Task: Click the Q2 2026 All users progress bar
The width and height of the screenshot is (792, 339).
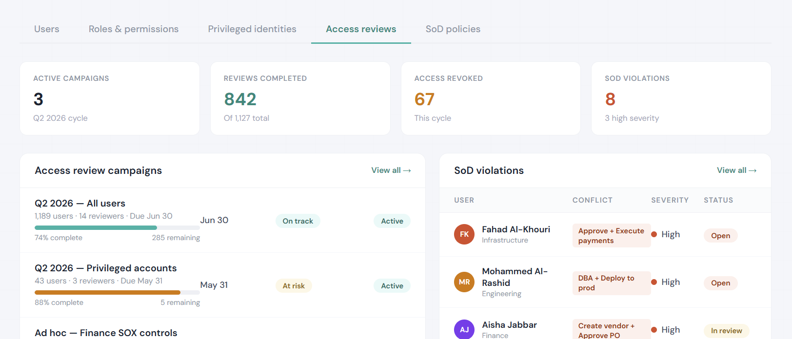Action: click(x=117, y=227)
